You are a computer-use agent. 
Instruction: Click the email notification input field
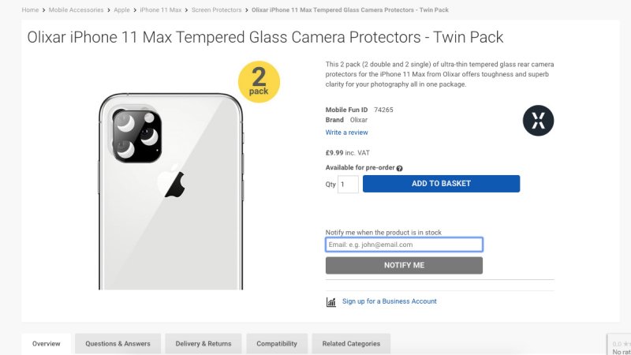pyautogui.click(x=404, y=245)
